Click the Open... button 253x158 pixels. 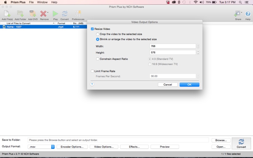pos(221,147)
